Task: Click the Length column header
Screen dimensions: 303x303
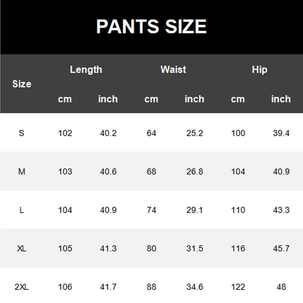Action: (x=86, y=70)
